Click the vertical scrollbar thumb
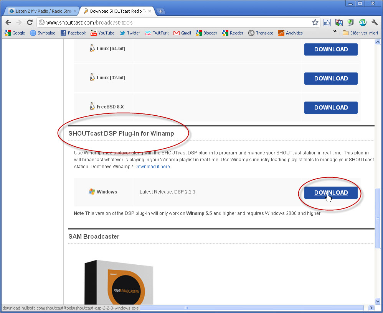 pyautogui.click(x=378, y=218)
